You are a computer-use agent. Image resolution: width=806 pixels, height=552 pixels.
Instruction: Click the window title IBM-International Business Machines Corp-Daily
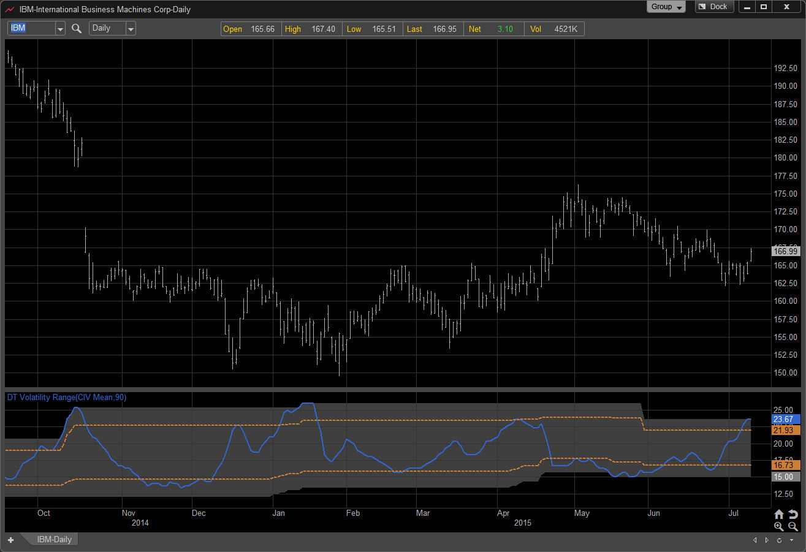point(105,9)
